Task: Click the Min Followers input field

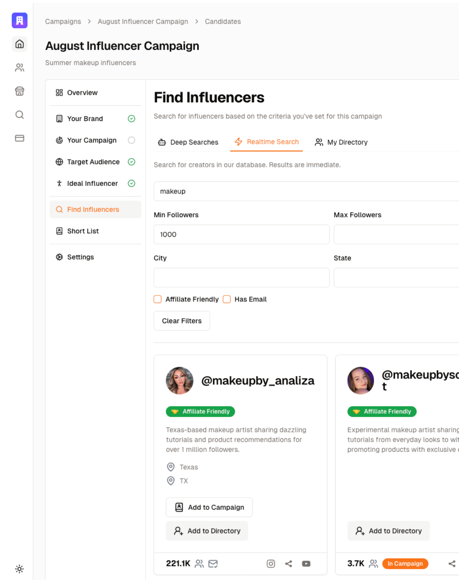Action: 242,234
